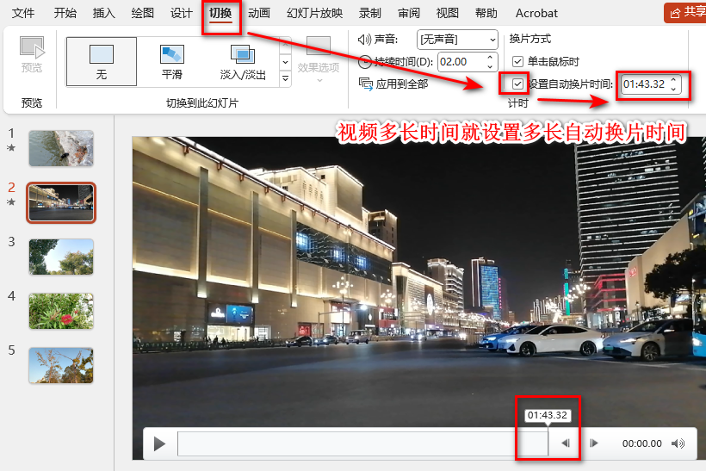Click 应用到全部 apply to all
The image size is (706, 471).
coord(393,84)
